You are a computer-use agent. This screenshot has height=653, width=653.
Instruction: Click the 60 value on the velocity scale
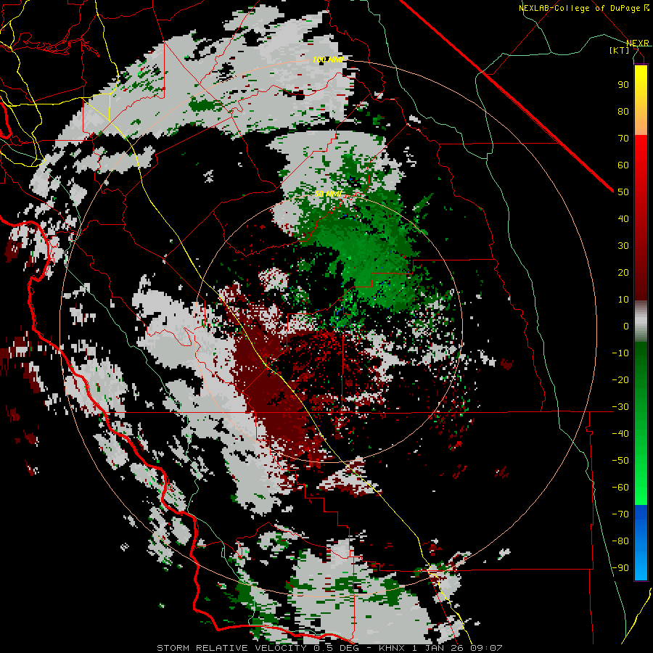623,165
